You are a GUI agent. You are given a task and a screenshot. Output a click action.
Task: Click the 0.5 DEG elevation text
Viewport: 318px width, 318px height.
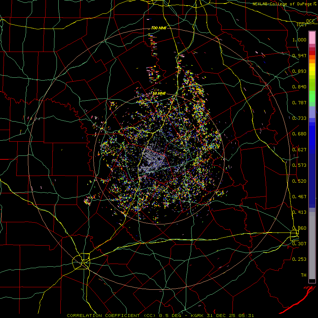click(170, 316)
